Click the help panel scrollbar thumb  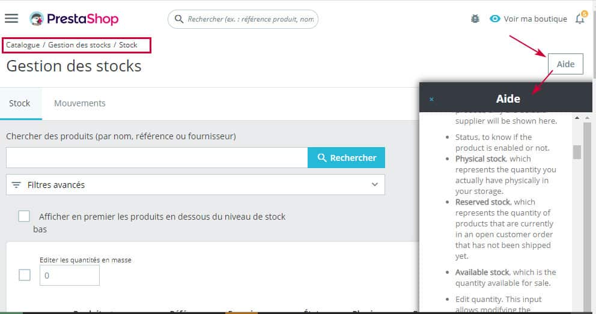point(577,152)
